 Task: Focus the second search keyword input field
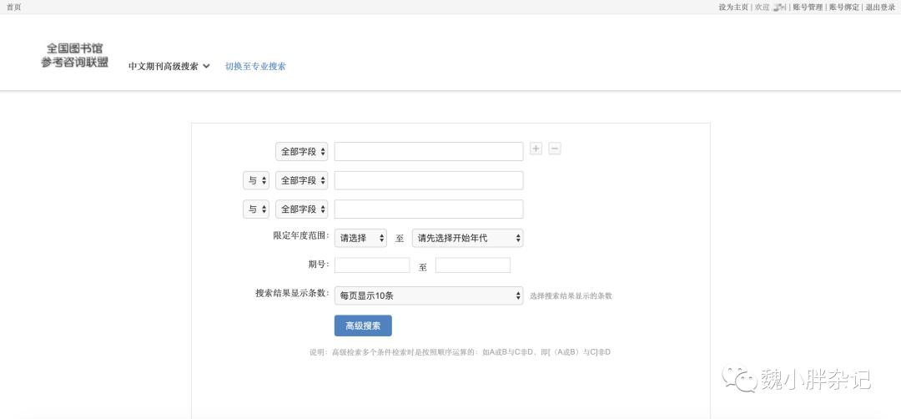429,180
